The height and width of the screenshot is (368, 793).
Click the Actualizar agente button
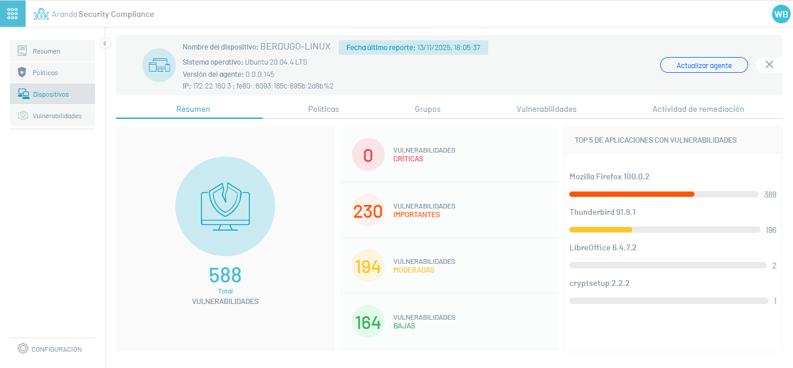click(704, 65)
